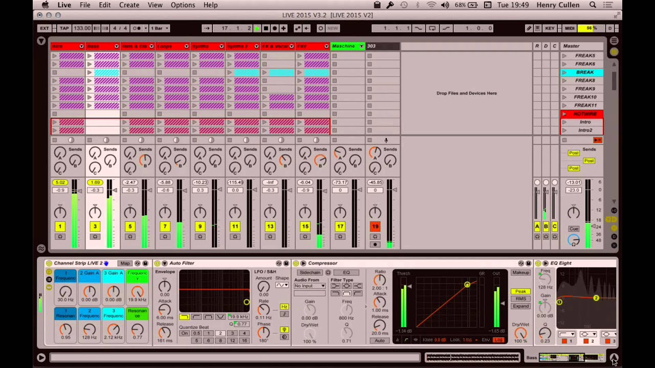
Task: Click the Map button in Channel Strip
Action: (125, 263)
